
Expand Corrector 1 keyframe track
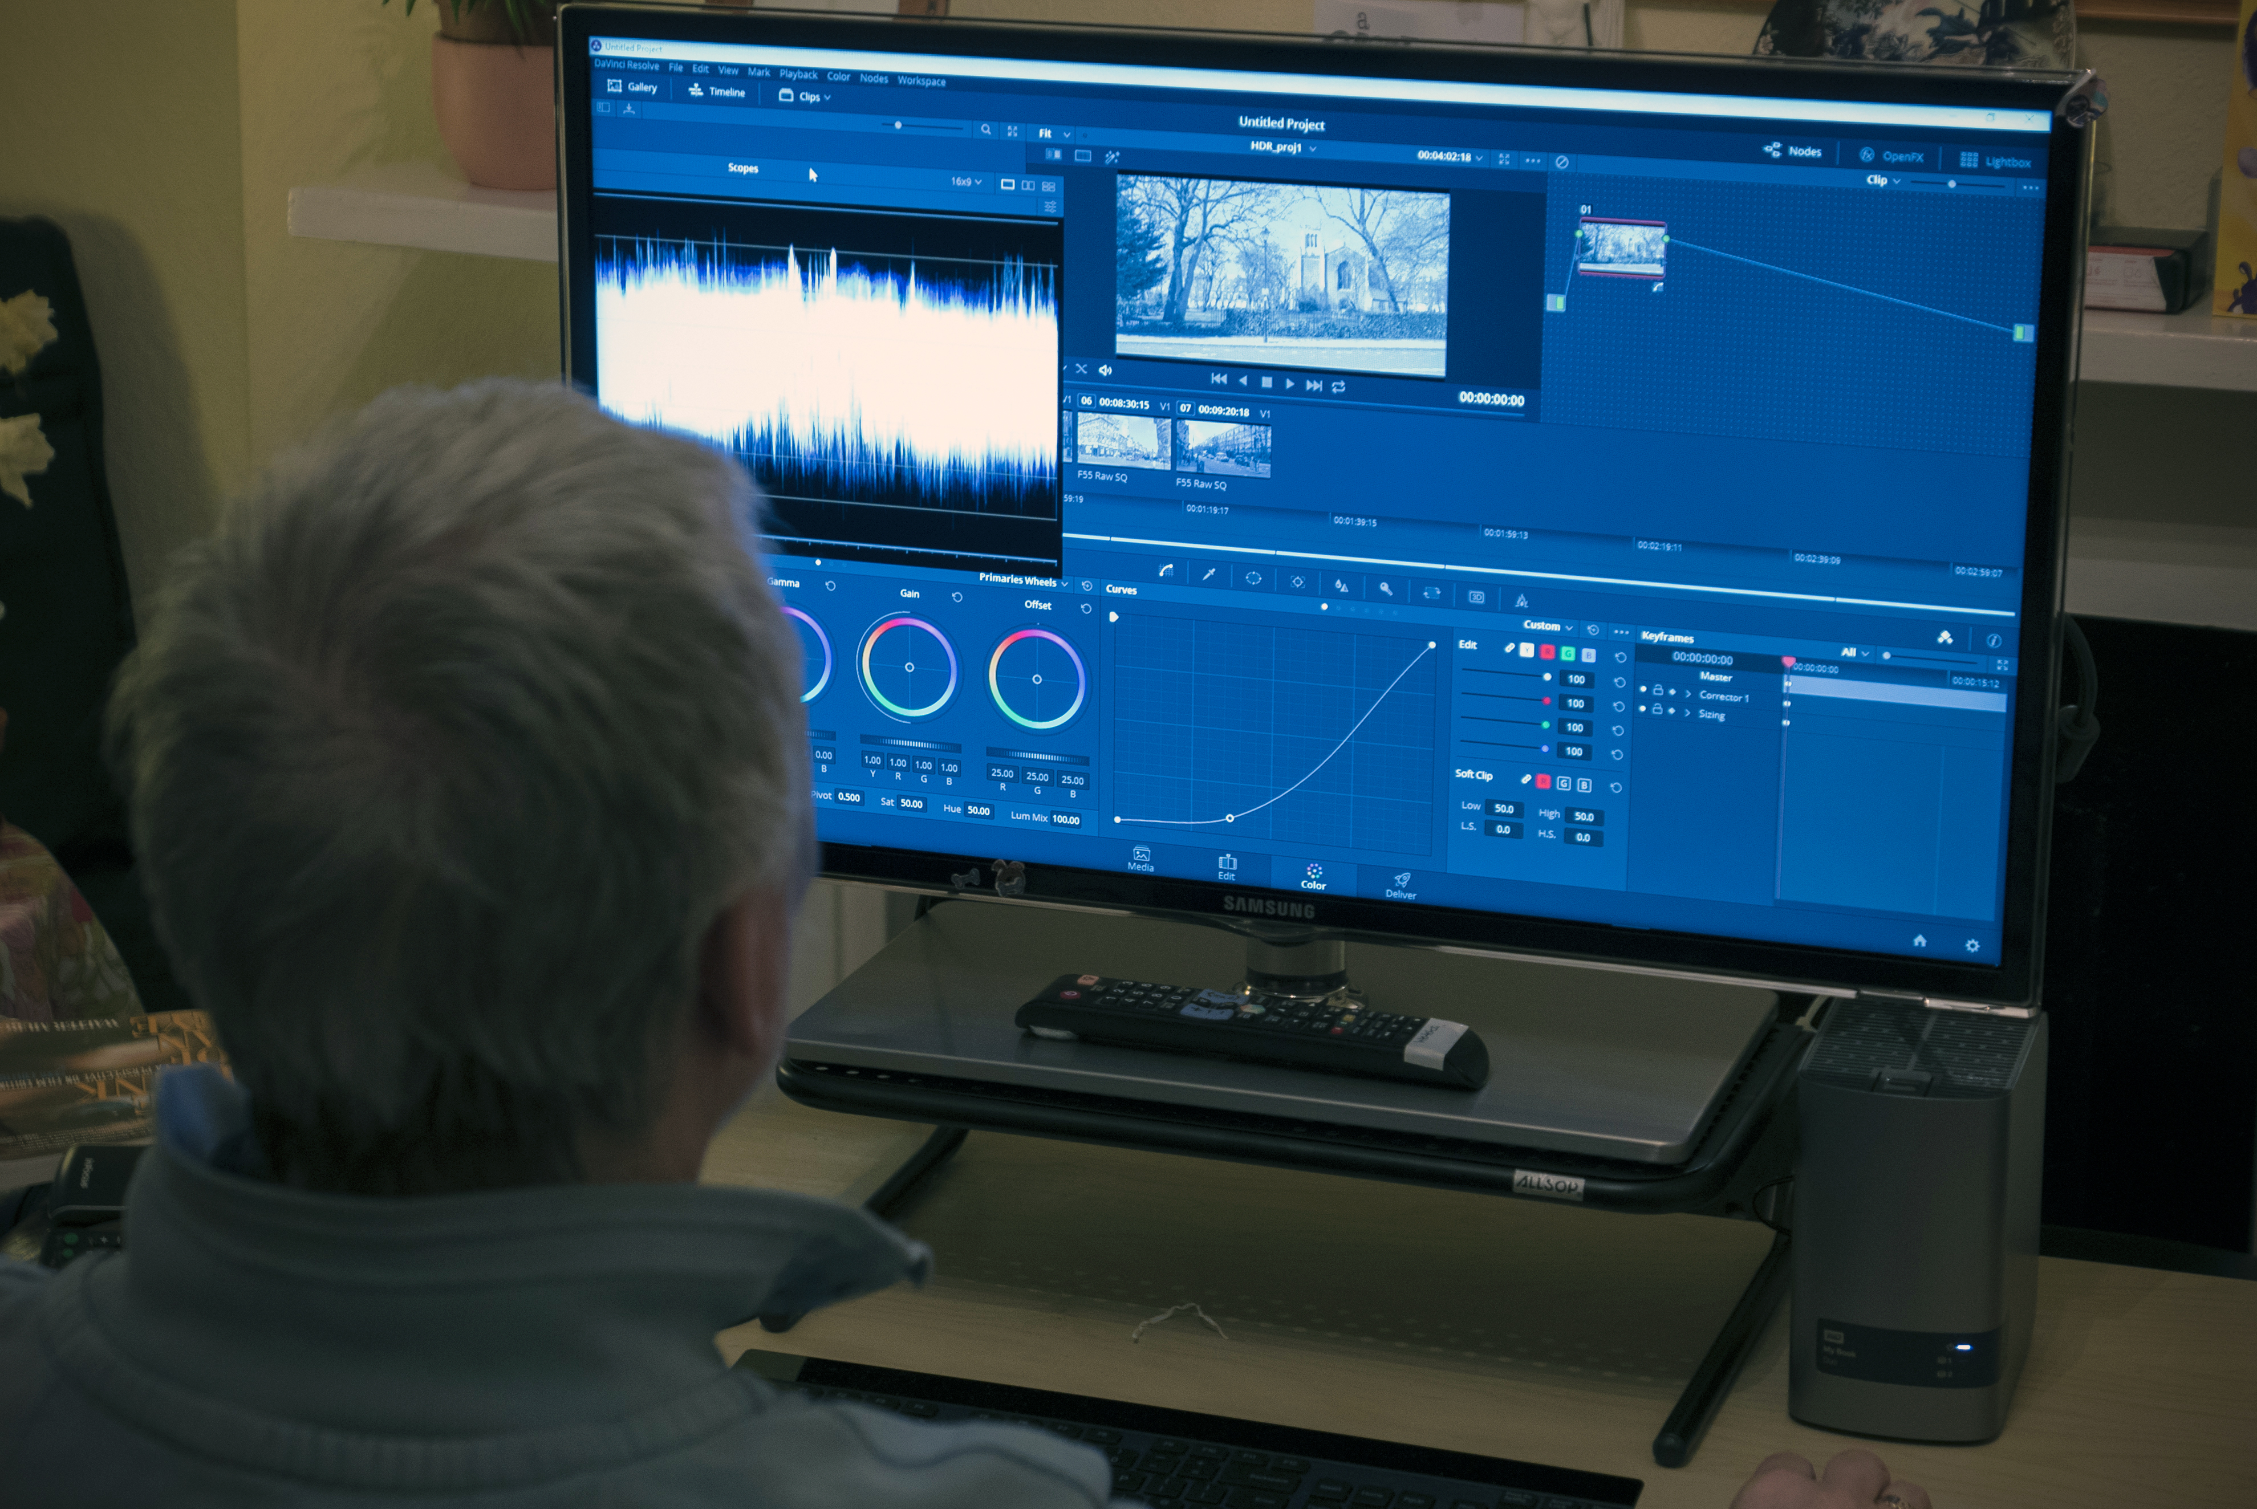[1687, 693]
